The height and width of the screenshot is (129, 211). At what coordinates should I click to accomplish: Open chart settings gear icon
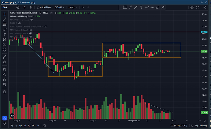192,7
